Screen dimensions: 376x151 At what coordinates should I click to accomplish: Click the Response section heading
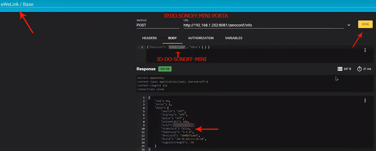(x=146, y=69)
